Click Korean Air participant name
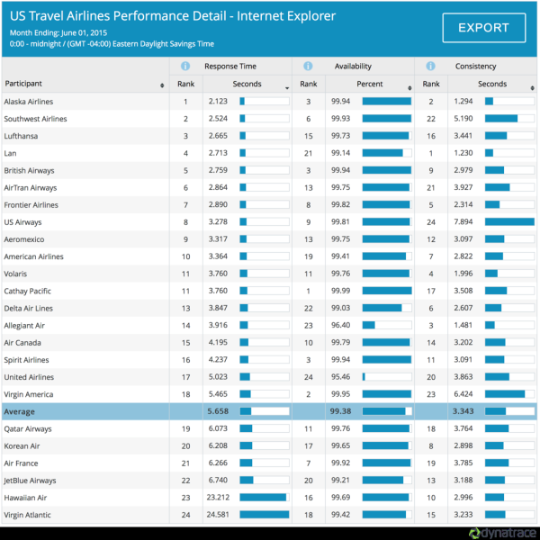This screenshot has width=540, height=540. point(22,446)
